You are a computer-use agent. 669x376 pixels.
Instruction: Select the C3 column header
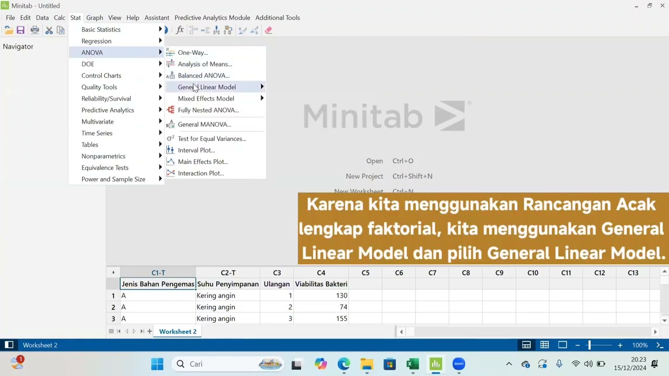pos(276,273)
